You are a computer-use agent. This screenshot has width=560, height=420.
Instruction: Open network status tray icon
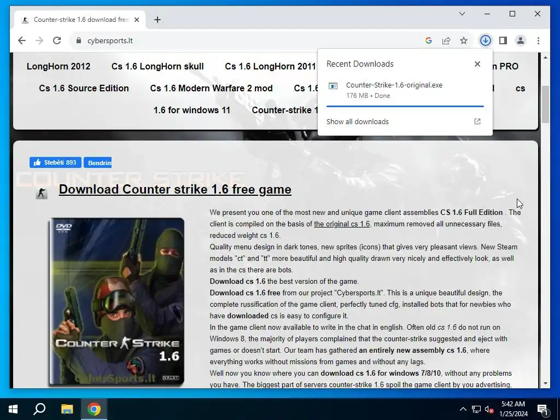click(476, 409)
